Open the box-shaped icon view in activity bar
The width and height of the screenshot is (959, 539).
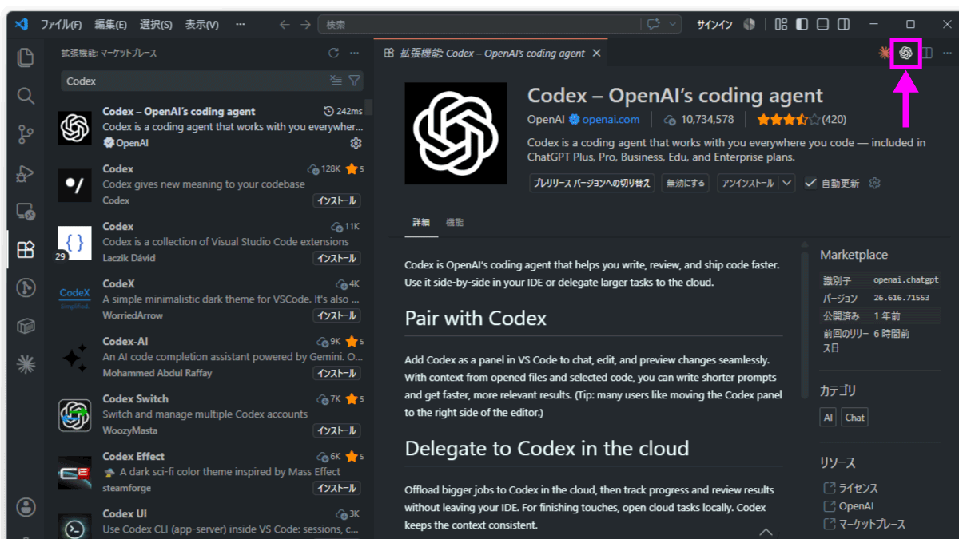[26, 326]
